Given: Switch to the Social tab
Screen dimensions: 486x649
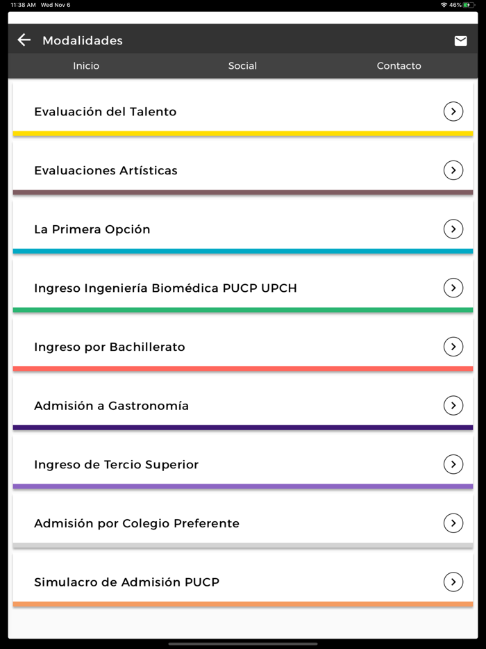Looking at the screenshot, I should click(242, 65).
